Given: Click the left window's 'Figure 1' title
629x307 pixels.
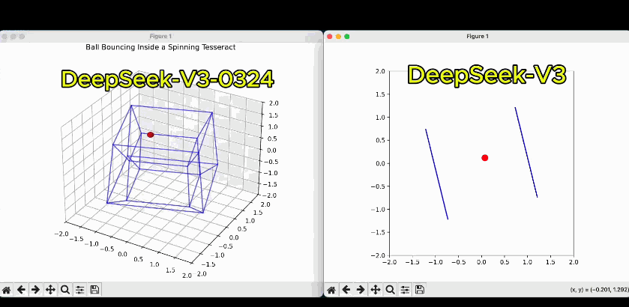Looking at the screenshot, I should tap(160, 37).
